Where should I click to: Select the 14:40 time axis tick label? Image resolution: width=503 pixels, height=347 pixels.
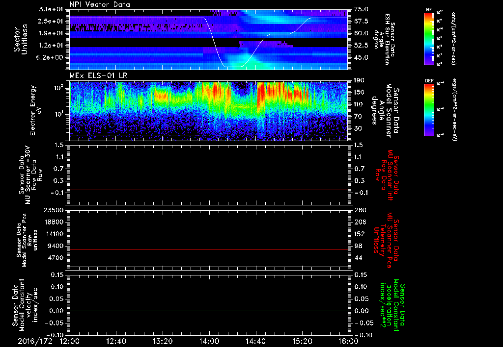(256, 341)
